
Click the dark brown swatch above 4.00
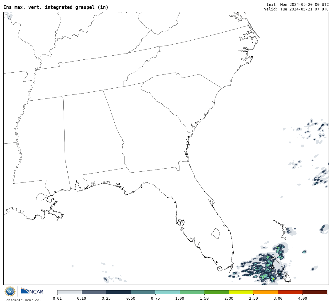click(x=315, y=292)
